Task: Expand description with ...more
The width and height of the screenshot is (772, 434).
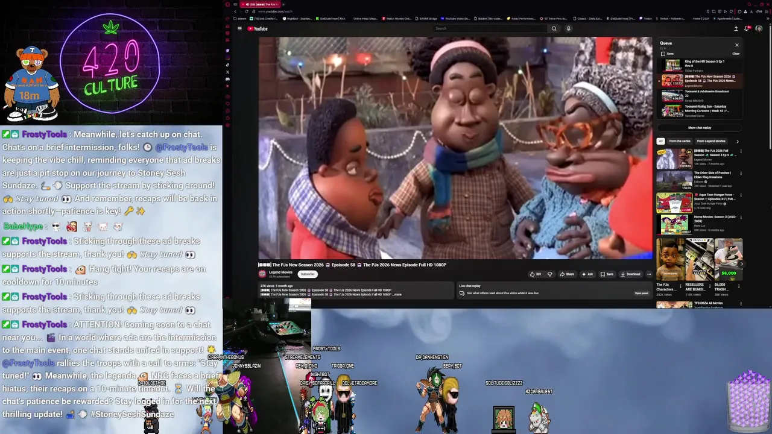Action: pos(397,294)
